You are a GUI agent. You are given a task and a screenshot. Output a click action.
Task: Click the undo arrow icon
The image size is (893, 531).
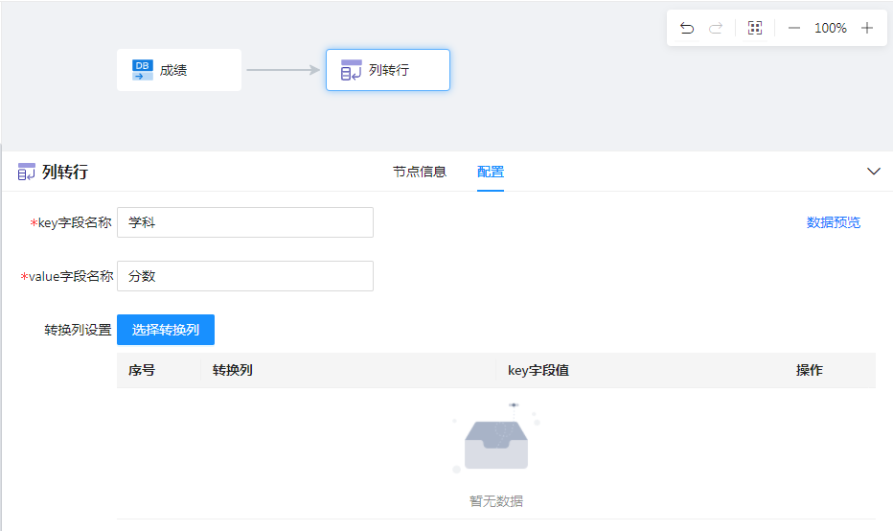(x=687, y=28)
